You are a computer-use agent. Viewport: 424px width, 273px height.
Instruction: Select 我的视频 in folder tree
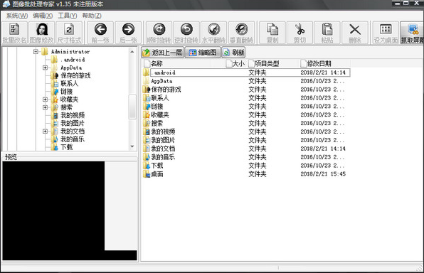click(73, 115)
